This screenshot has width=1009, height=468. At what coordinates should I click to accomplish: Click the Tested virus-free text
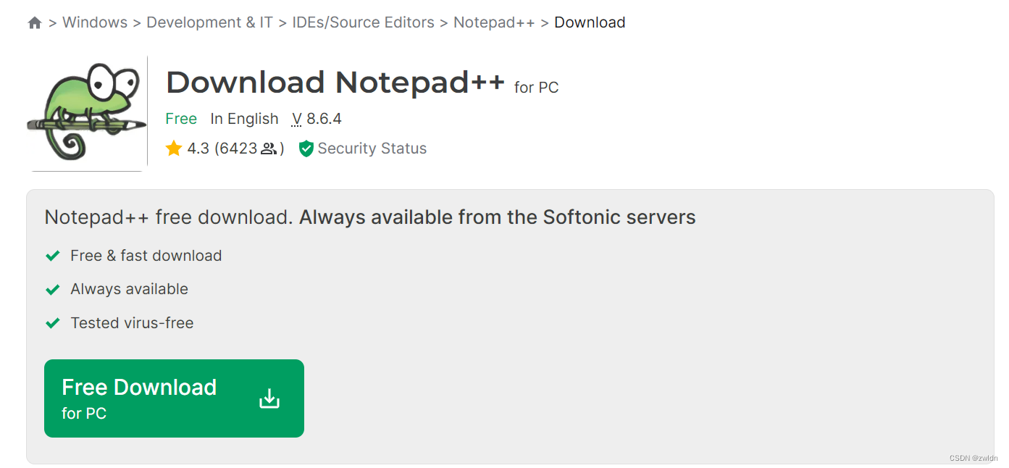[132, 323]
